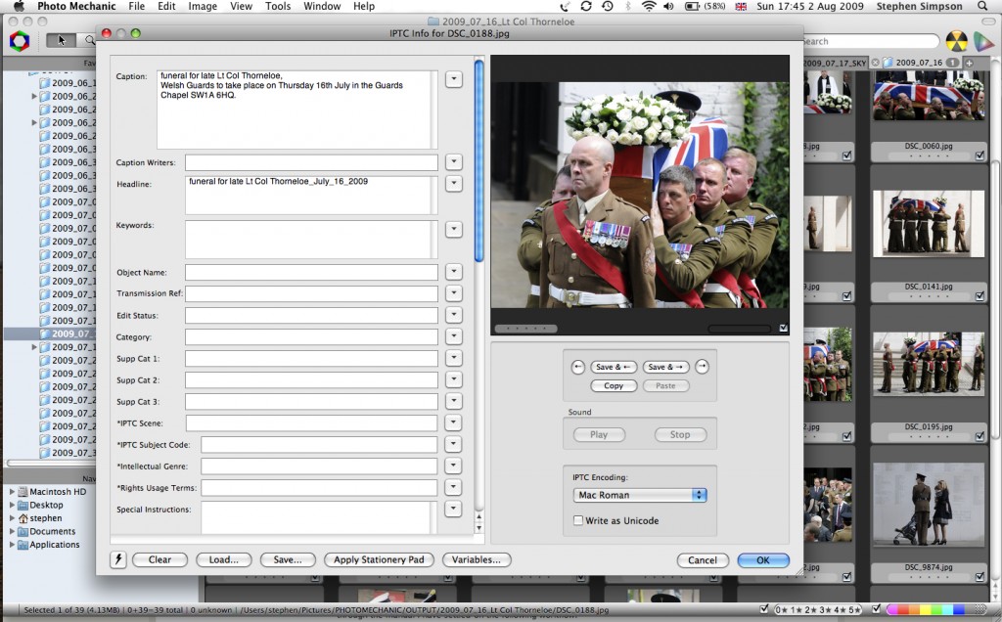Click the Clear button
The width and height of the screenshot is (1002, 622).
coord(159,560)
